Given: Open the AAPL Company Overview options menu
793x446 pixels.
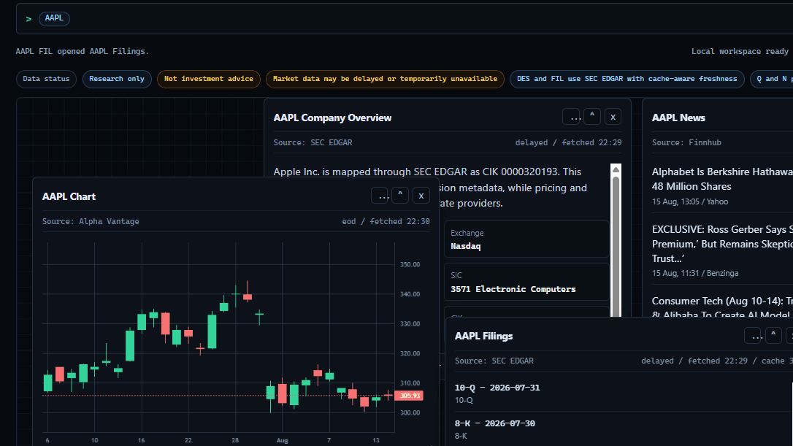Looking at the screenshot, I should click(572, 117).
